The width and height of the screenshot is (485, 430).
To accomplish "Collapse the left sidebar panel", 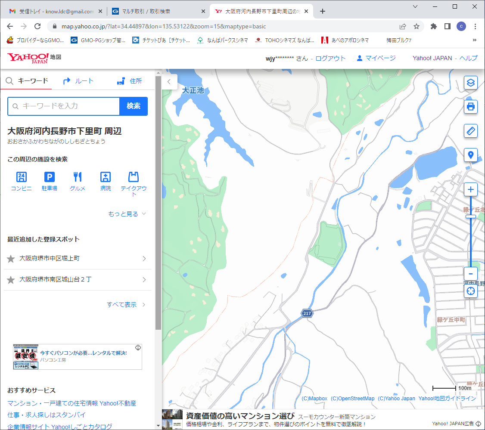I will 169,81.
